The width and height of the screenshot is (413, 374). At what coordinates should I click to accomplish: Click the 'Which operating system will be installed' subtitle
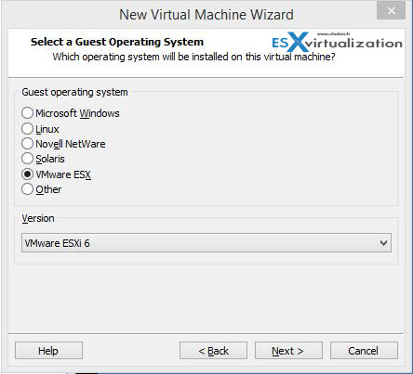click(x=193, y=57)
